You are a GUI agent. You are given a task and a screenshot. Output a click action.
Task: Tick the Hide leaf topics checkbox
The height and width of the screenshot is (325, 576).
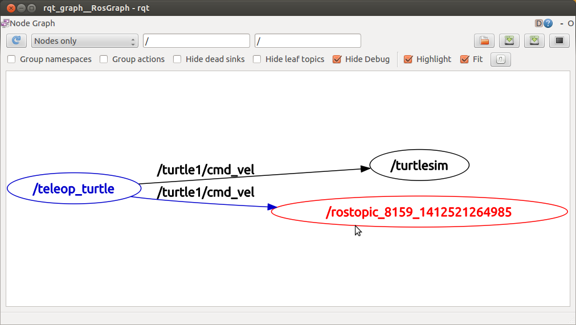257,59
